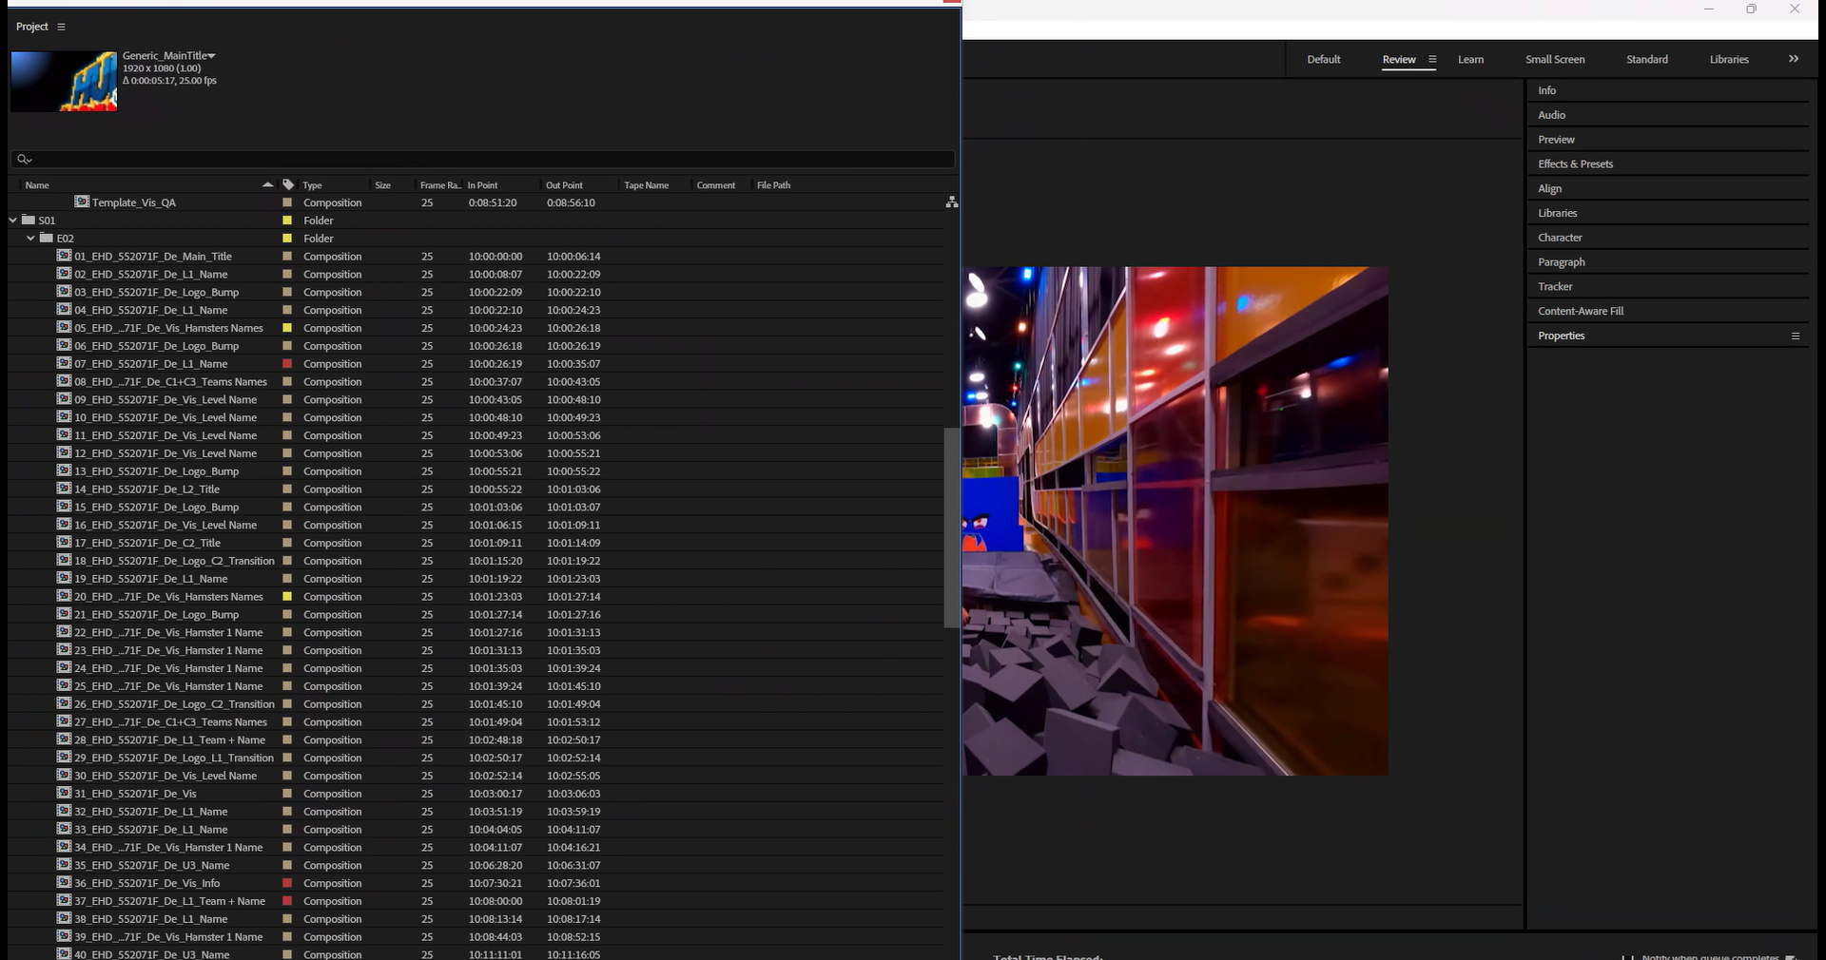This screenshot has height=960, width=1826.
Task: Click yellow label swatch of 05_EHD Hamsters Names
Action: pyautogui.click(x=287, y=328)
